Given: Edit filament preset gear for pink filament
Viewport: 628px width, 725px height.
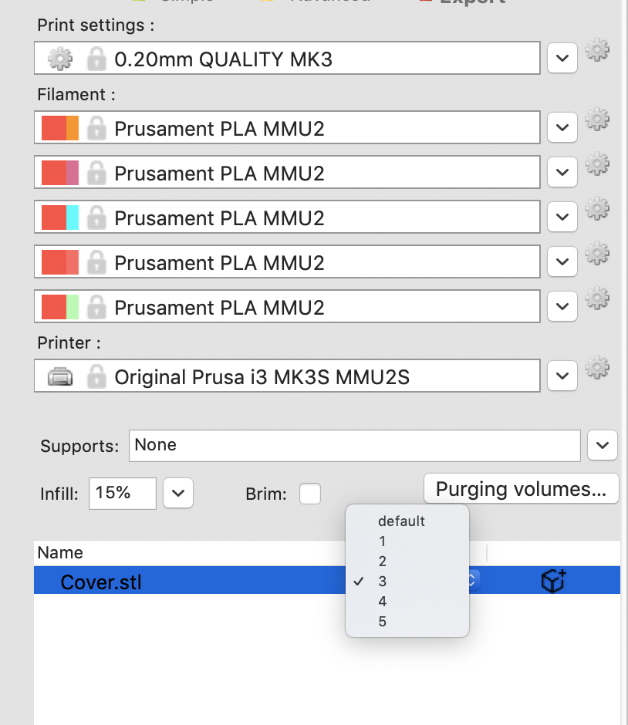Looking at the screenshot, I should pyautogui.click(x=597, y=164).
